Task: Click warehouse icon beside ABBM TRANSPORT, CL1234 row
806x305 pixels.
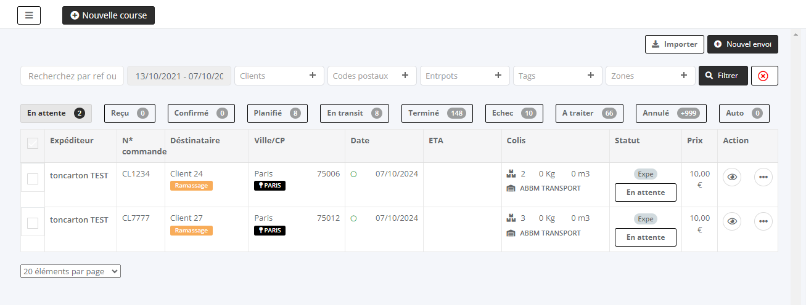Action: tap(511, 189)
